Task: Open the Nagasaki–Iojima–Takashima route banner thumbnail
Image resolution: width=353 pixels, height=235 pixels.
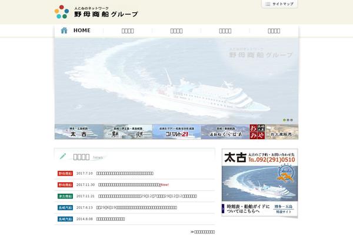Action: click(x=128, y=132)
